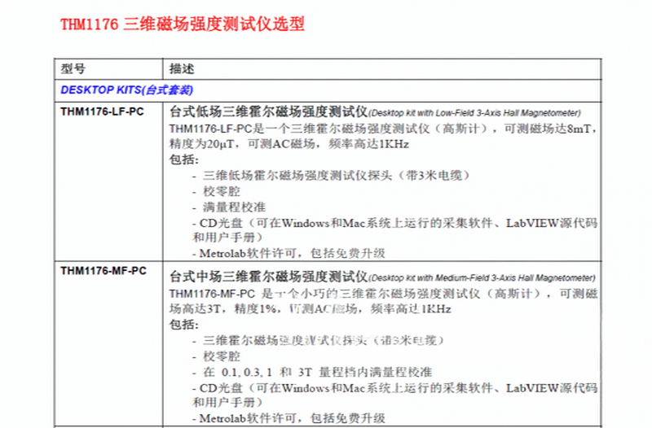Select the '描述' column header

coord(182,68)
